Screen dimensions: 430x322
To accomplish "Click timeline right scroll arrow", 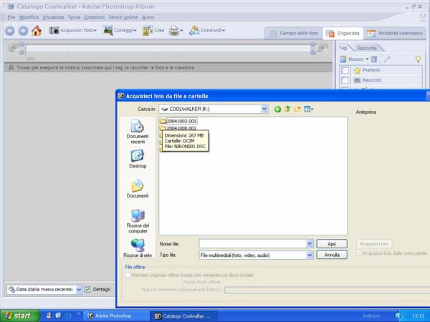I will (x=322, y=48).
